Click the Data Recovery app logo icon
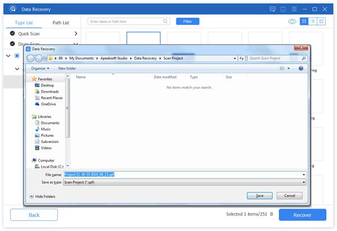Screen dimensions: 337x231 (x=13, y=9)
